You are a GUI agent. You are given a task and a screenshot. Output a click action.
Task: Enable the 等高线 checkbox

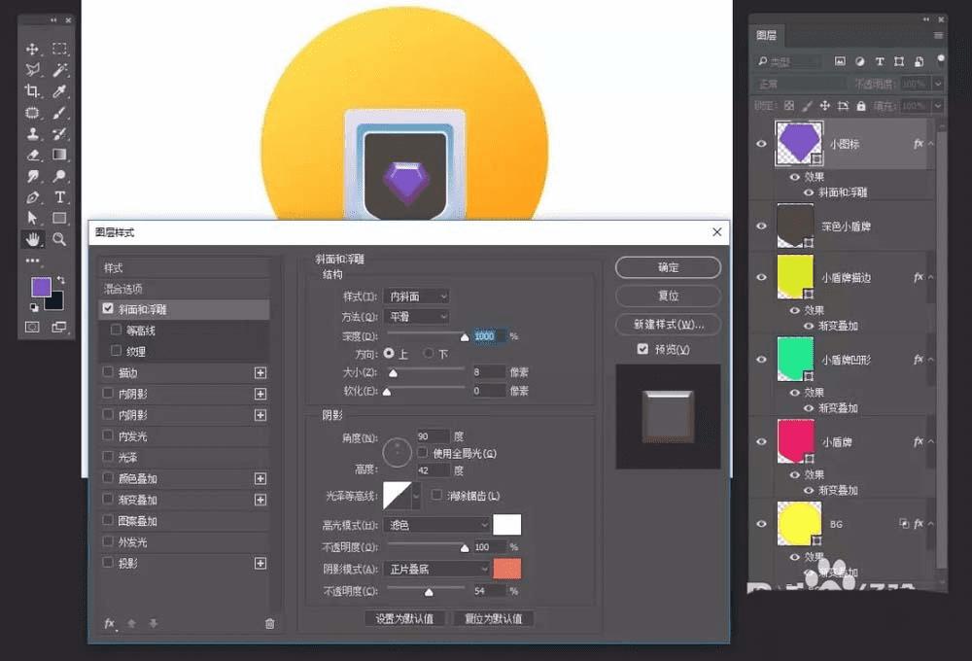pyautogui.click(x=116, y=330)
